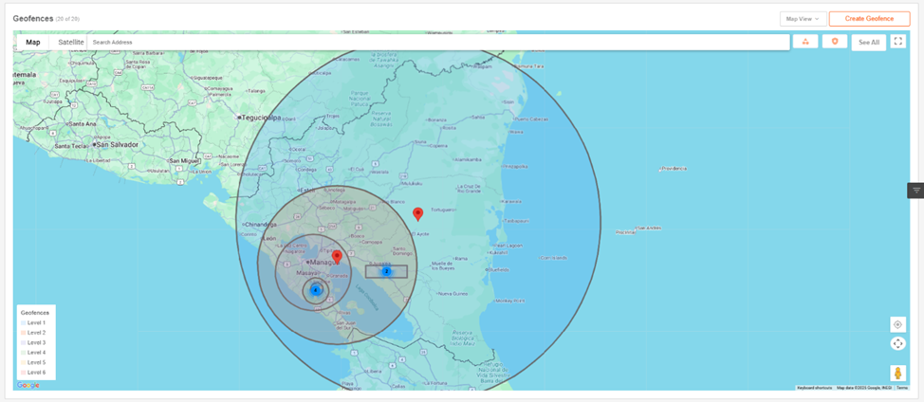
Task: Click the red pin near Tortuguero
Action: pyautogui.click(x=417, y=214)
